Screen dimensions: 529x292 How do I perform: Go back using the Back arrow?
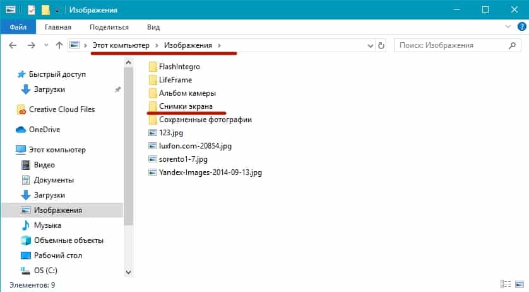[x=13, y=45]
